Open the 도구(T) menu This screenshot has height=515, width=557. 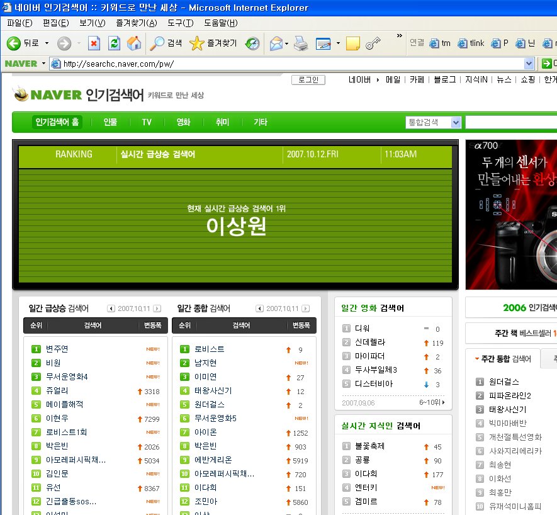pyautogui.click(x=181, y=23)
